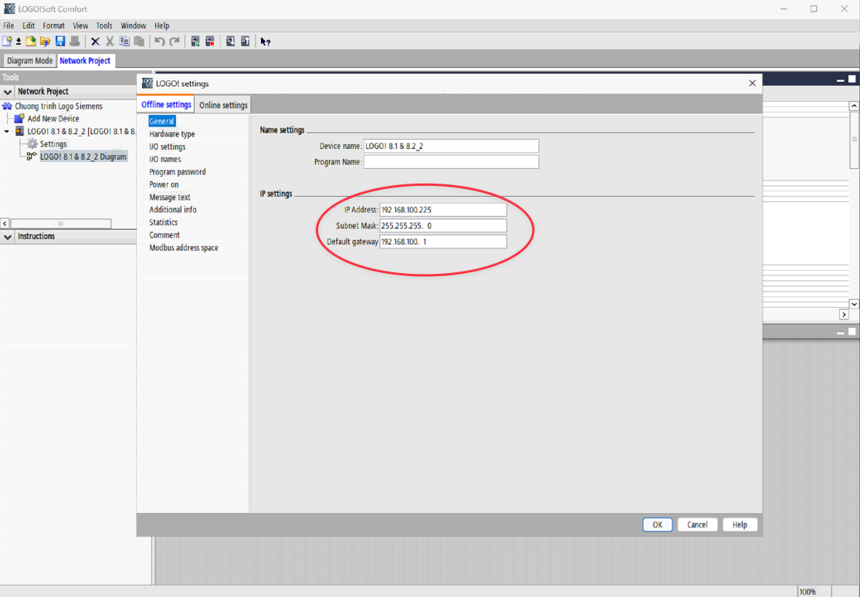
Task: Click the IP Address input field
Action: pyautogui.click(x=442, y=210)
